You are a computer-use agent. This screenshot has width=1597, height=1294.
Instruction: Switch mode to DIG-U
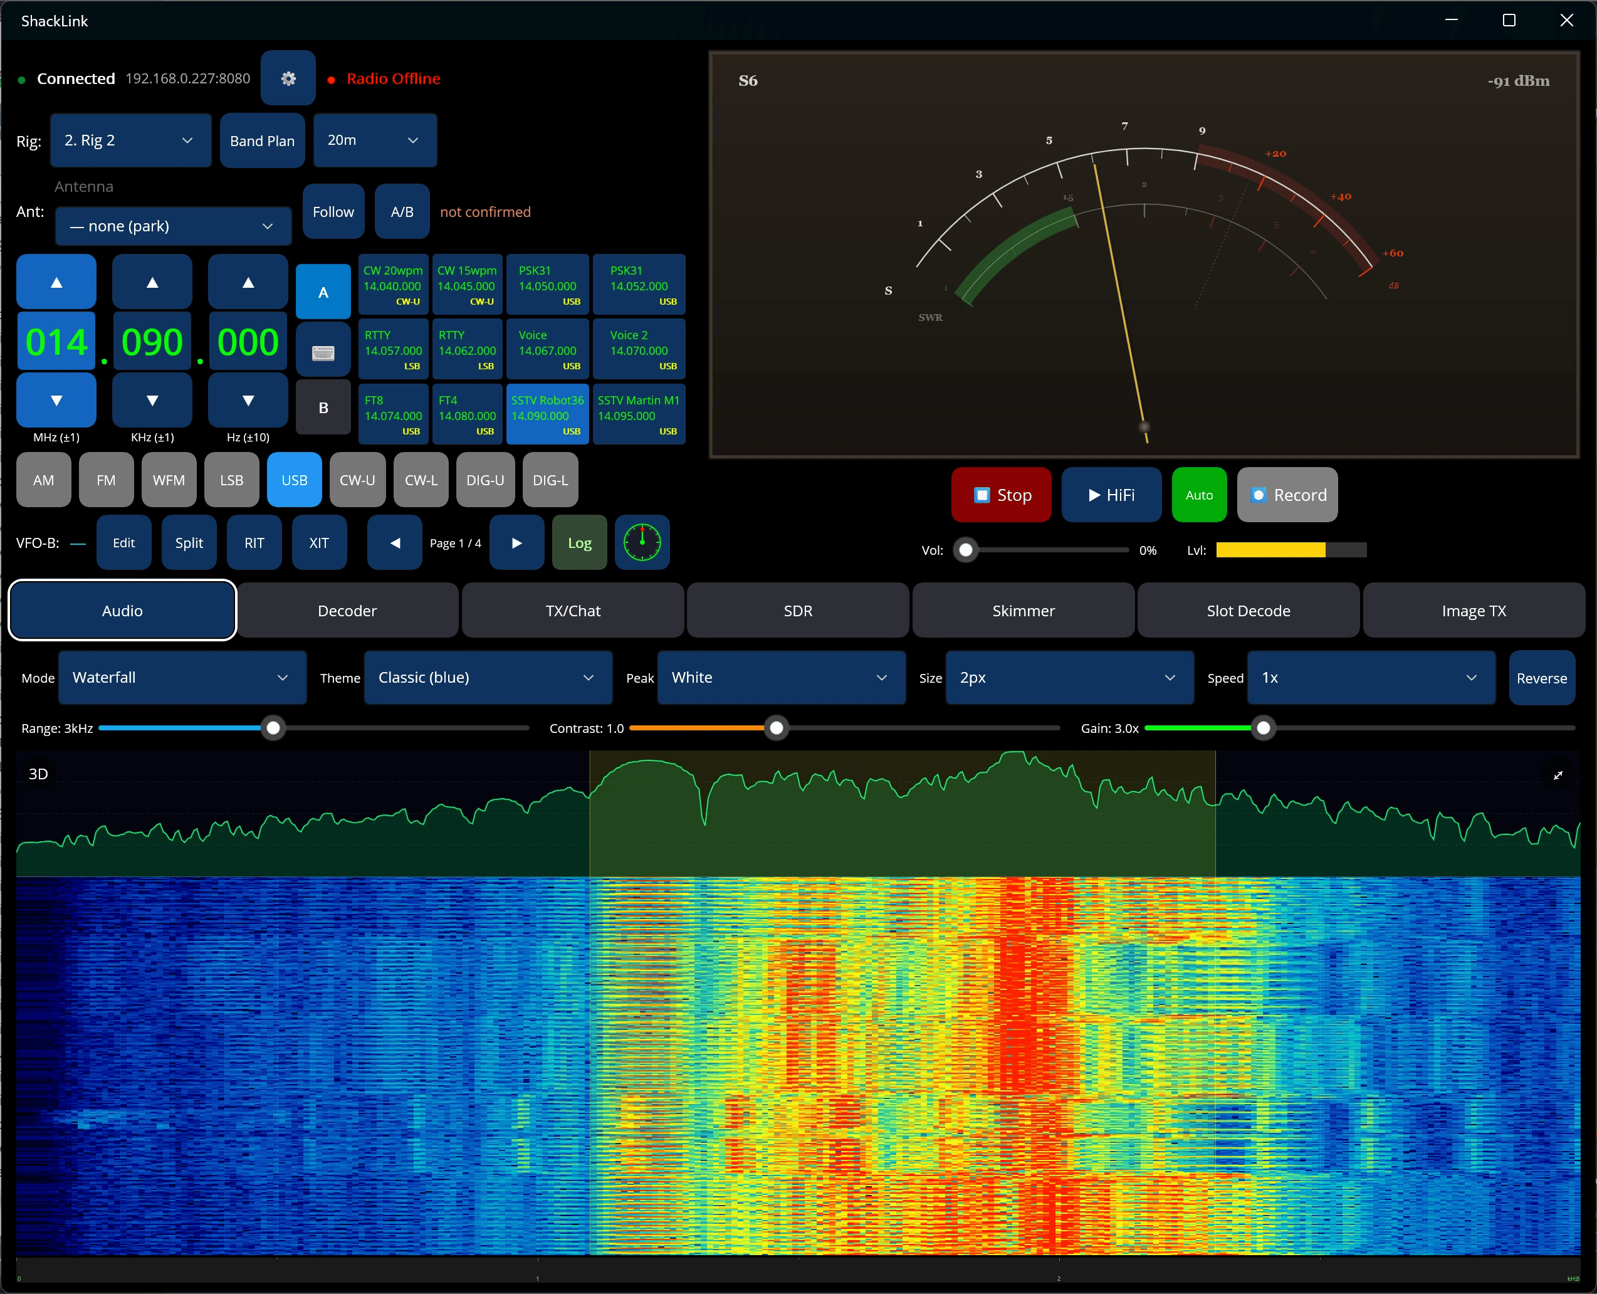[x=485, y=480]
